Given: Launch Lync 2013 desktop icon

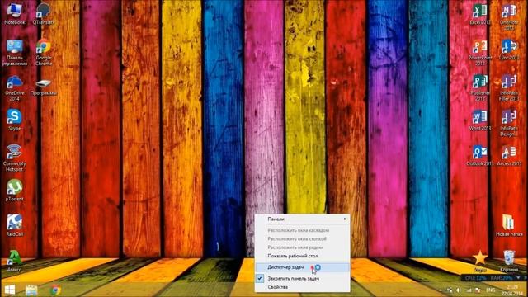Looking at the screenshot, I should [x=509, y=49].
